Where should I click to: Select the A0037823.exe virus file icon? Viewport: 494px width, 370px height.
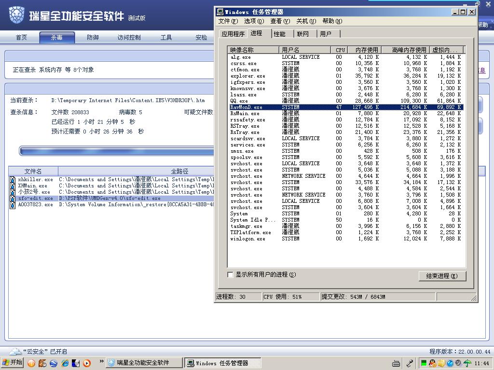(x=13, y=205)
